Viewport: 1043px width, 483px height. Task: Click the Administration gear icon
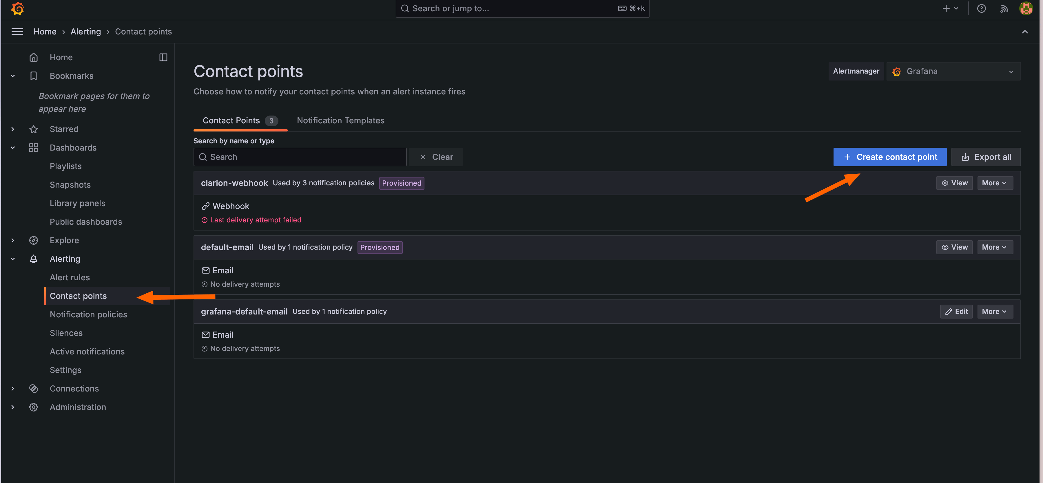34,407
